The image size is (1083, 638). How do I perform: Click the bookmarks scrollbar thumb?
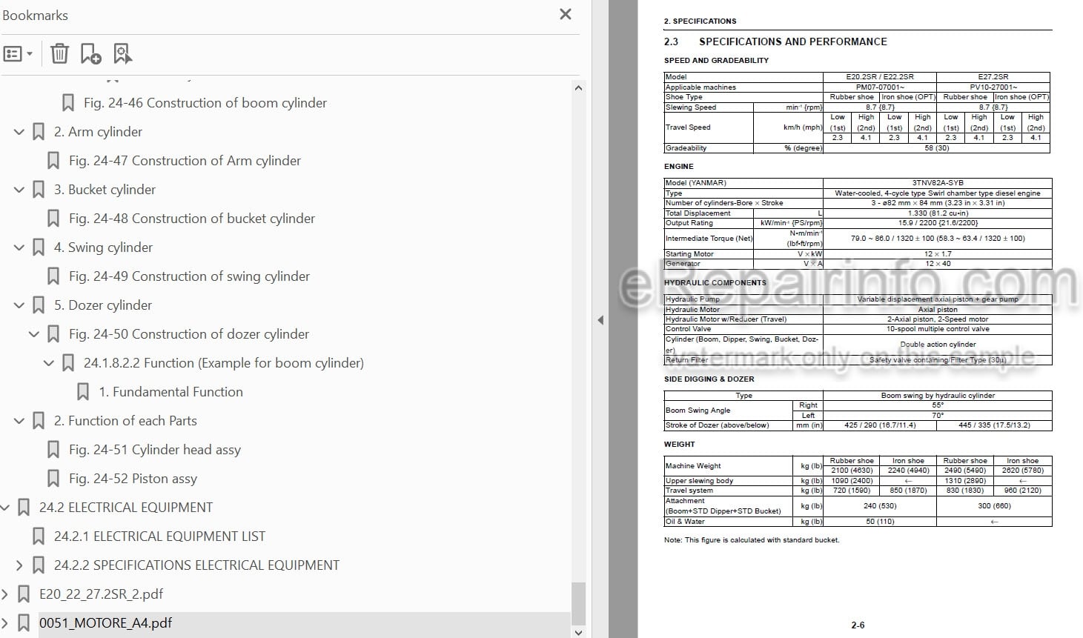click(578, 604)
